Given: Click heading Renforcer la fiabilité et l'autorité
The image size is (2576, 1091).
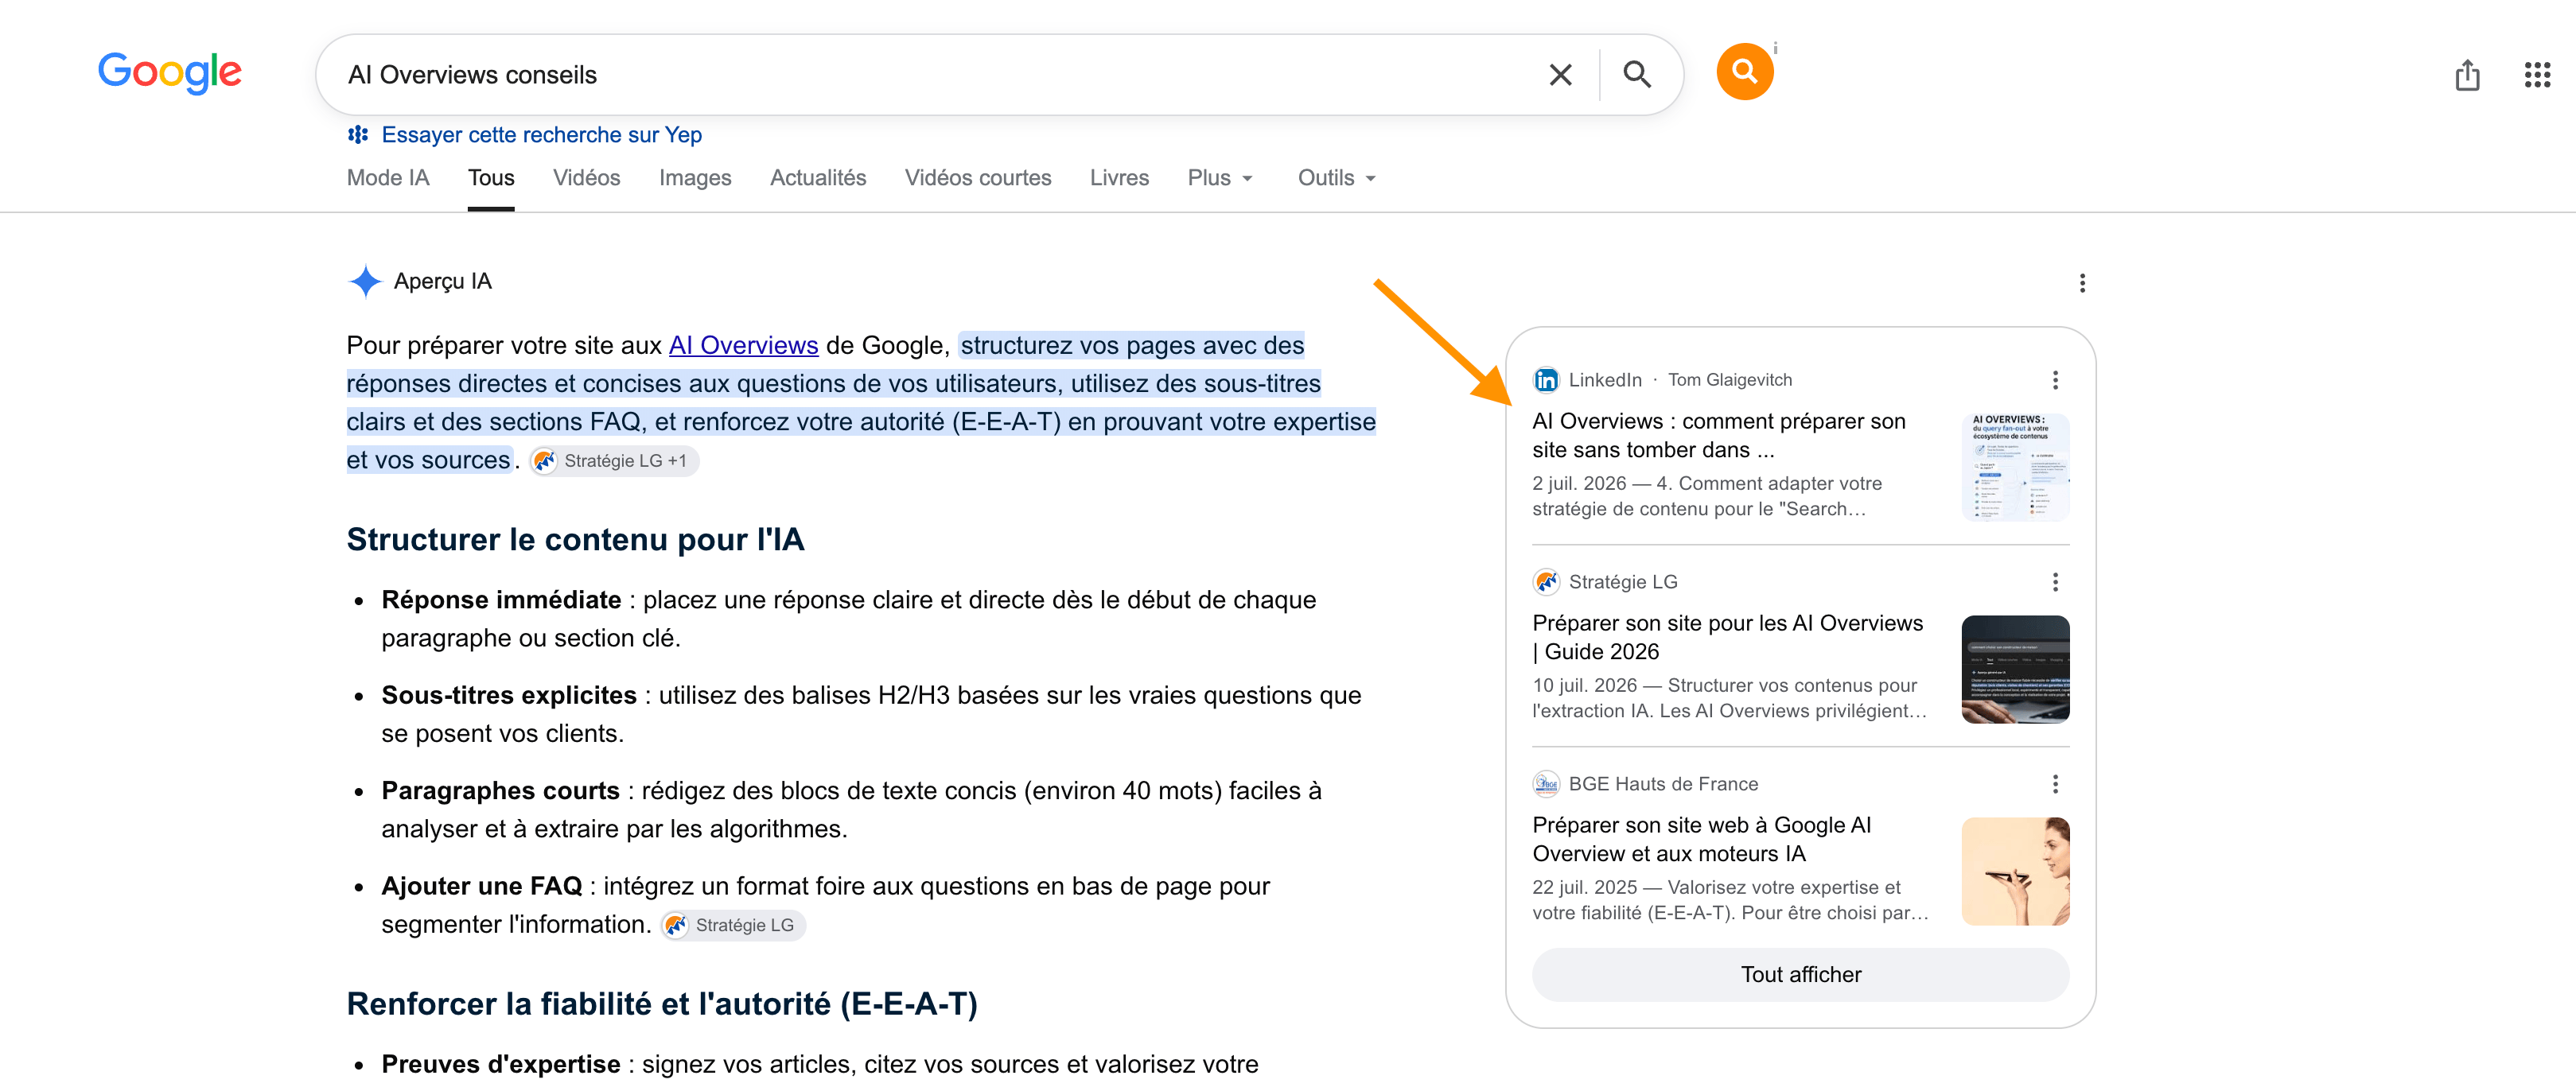Looking at the screenshot, I should [x=662, y=1004].
